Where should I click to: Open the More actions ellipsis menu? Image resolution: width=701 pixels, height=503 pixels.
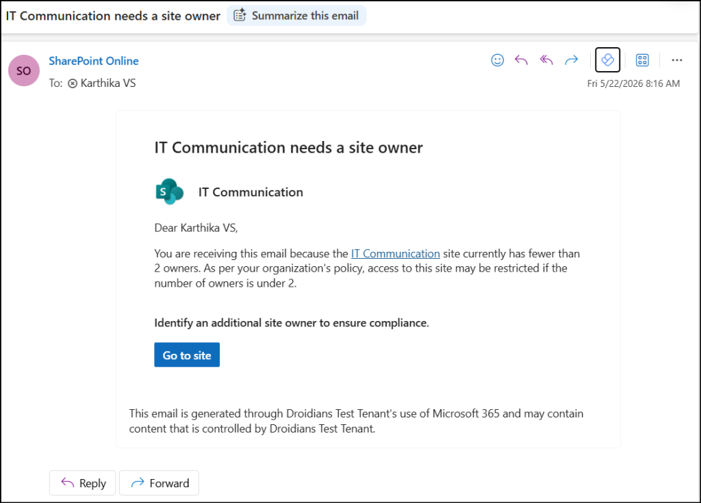pos(677,60)
